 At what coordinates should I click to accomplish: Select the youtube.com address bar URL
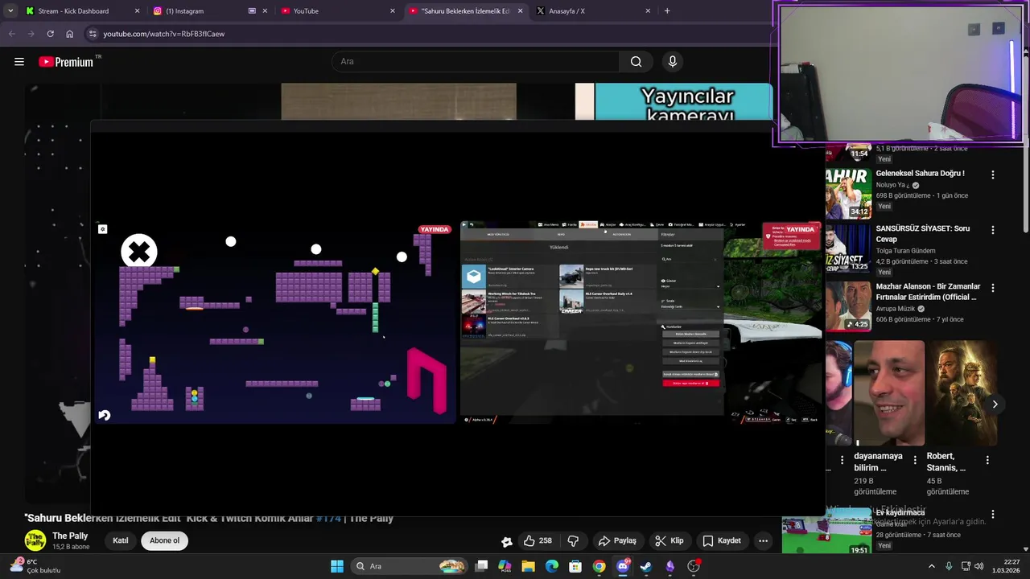click(164, 34)
